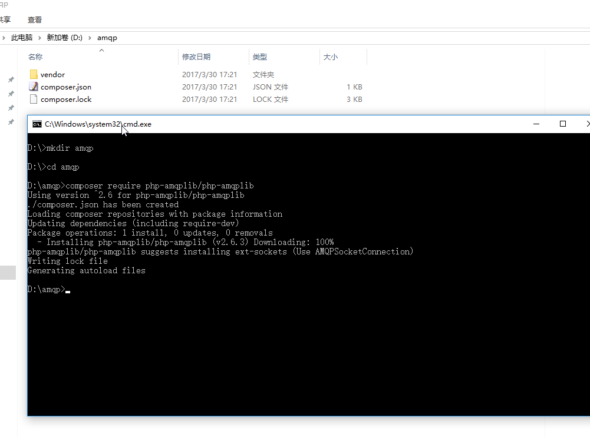Open the 查看 ribbon tab
Viewport: 590px width, 437px height.
(x=35, y=19)
